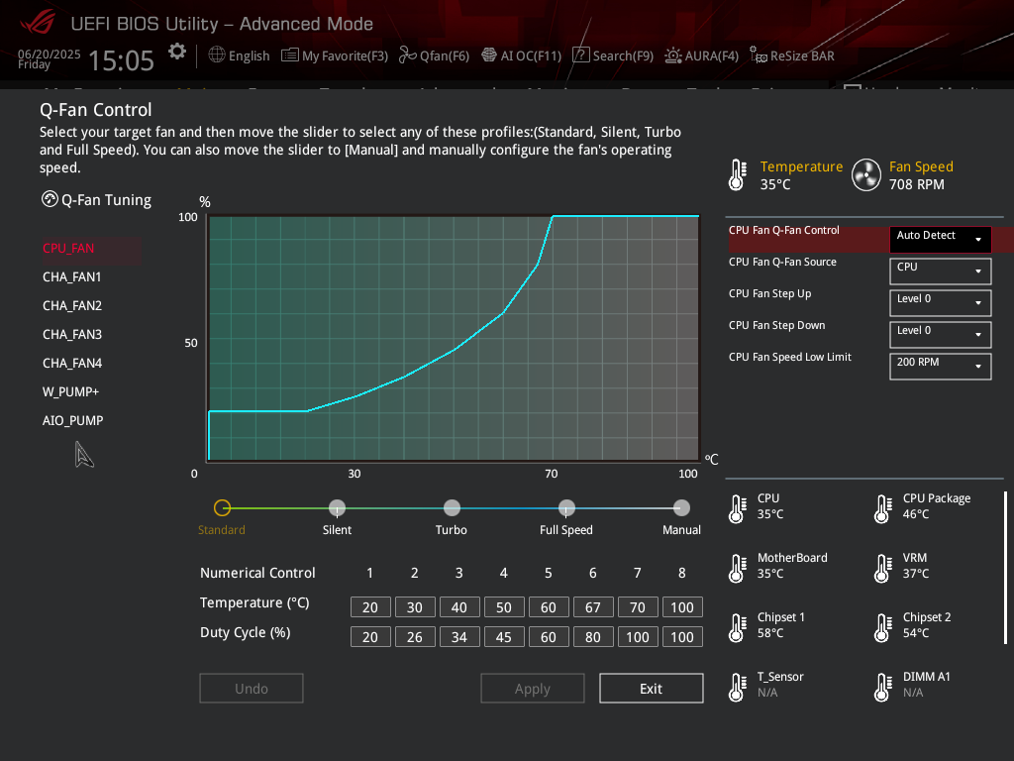Click Temperature field for point 8 (100)

pos(682,607)
